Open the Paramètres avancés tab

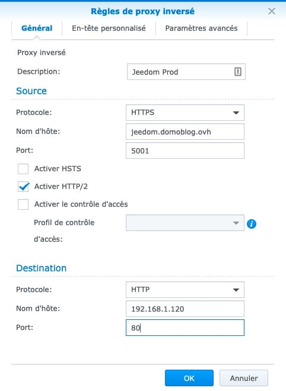coord(201,28)
